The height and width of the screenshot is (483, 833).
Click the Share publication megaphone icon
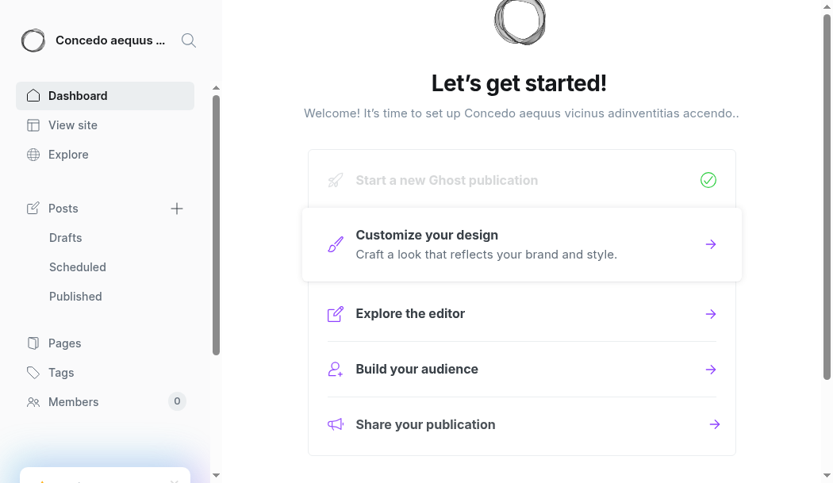pos(336,424)
